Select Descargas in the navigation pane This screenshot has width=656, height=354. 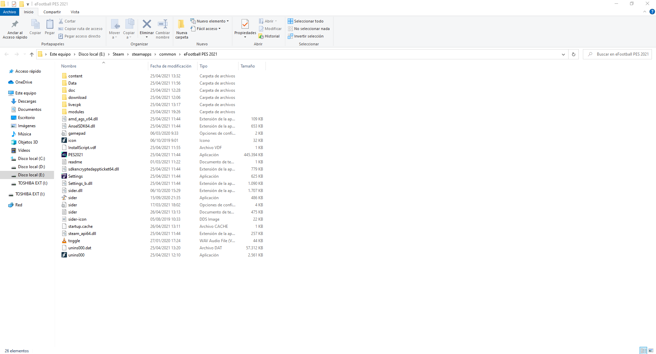(x=27, y=101)
